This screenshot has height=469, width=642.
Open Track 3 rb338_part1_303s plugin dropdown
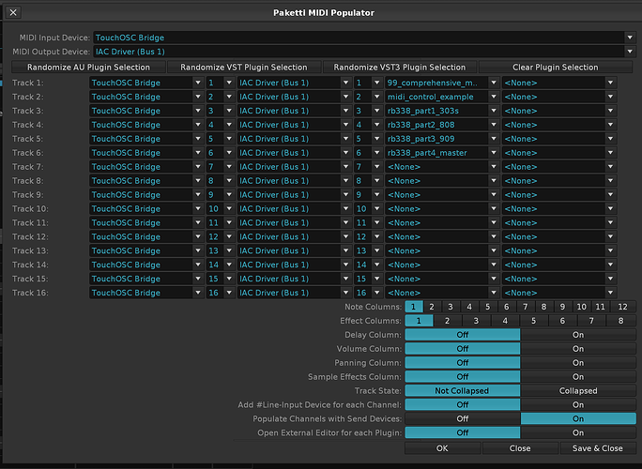(x=442, y=111)
